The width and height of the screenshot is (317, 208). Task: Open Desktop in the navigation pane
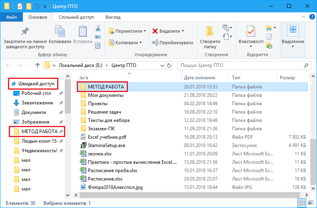pos(36,93)
